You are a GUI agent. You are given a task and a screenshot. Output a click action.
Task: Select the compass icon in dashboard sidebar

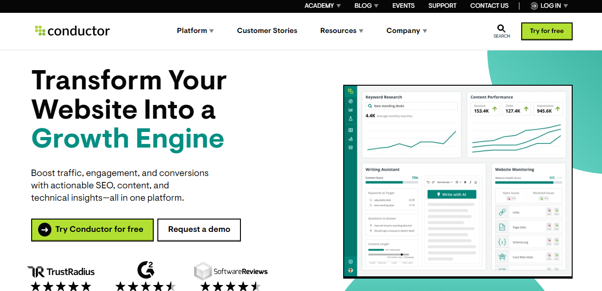point(351,101)
